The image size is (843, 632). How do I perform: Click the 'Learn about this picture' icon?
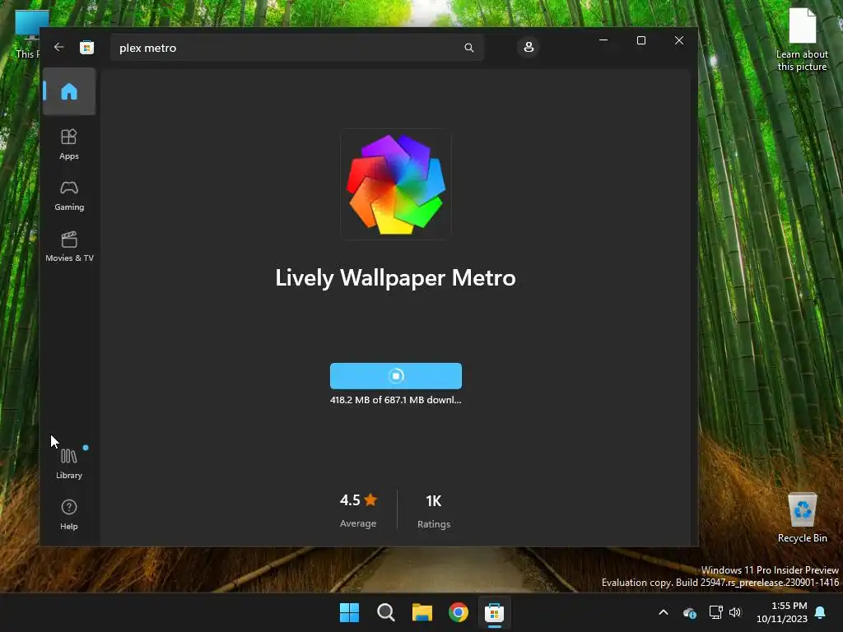pyautogui.click(x=802, y=39)
